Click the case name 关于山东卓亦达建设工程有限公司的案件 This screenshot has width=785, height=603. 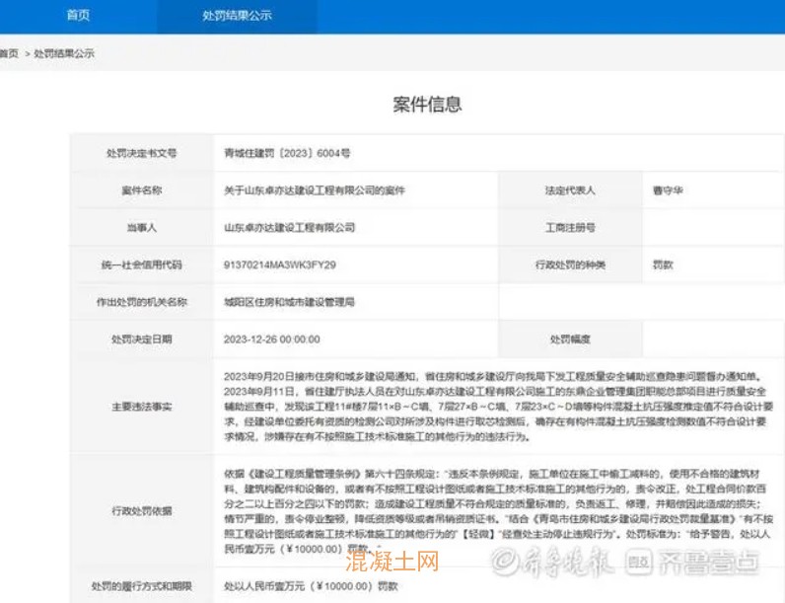315,190
